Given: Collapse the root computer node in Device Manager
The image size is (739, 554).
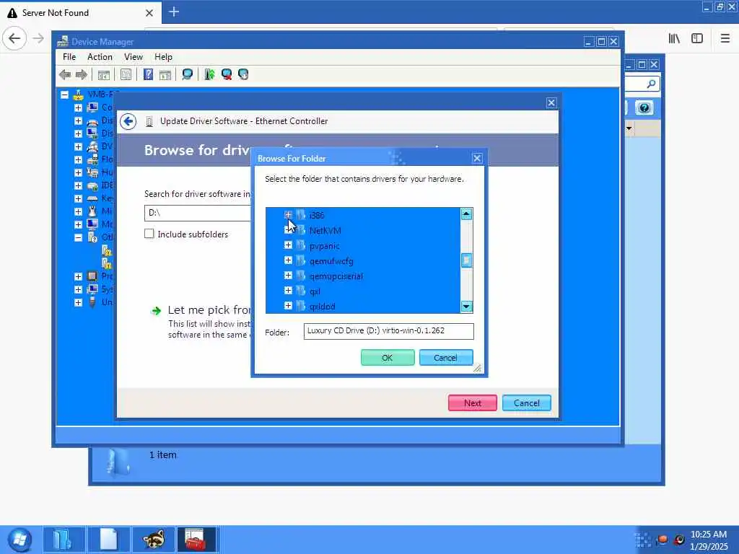Looking at the screenshot, I should pyautogui.click(x=64, y=94).
